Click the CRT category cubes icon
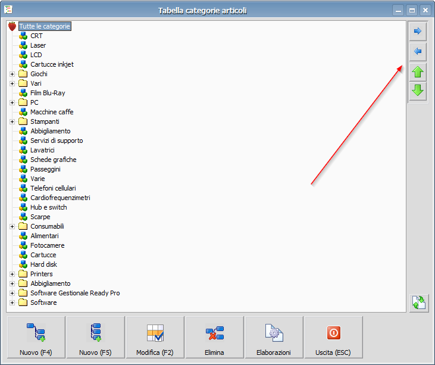The height and width of the screenshot is (365, 435). [23, 36]
